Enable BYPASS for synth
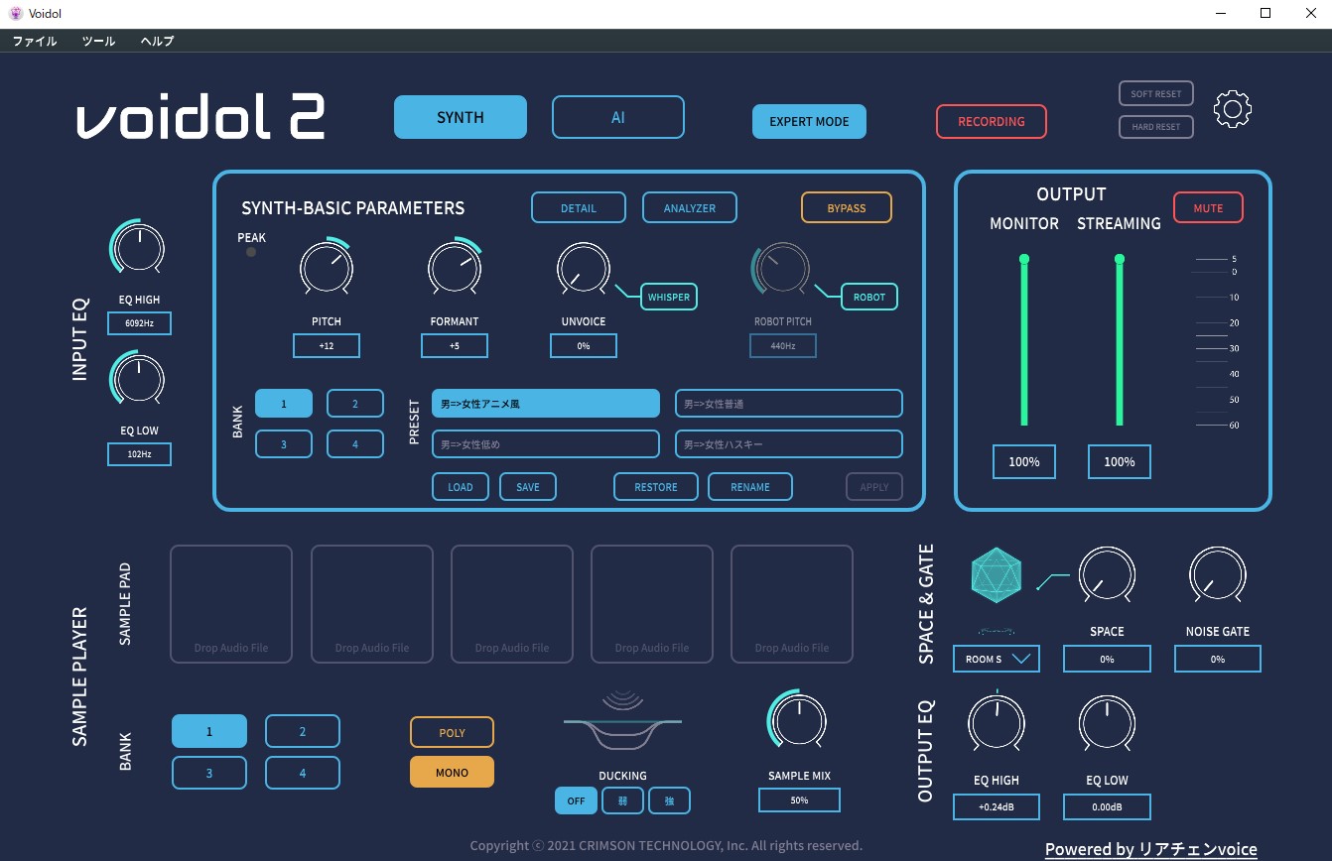The height and width of the screenshot is (861, 1332). 847,208
